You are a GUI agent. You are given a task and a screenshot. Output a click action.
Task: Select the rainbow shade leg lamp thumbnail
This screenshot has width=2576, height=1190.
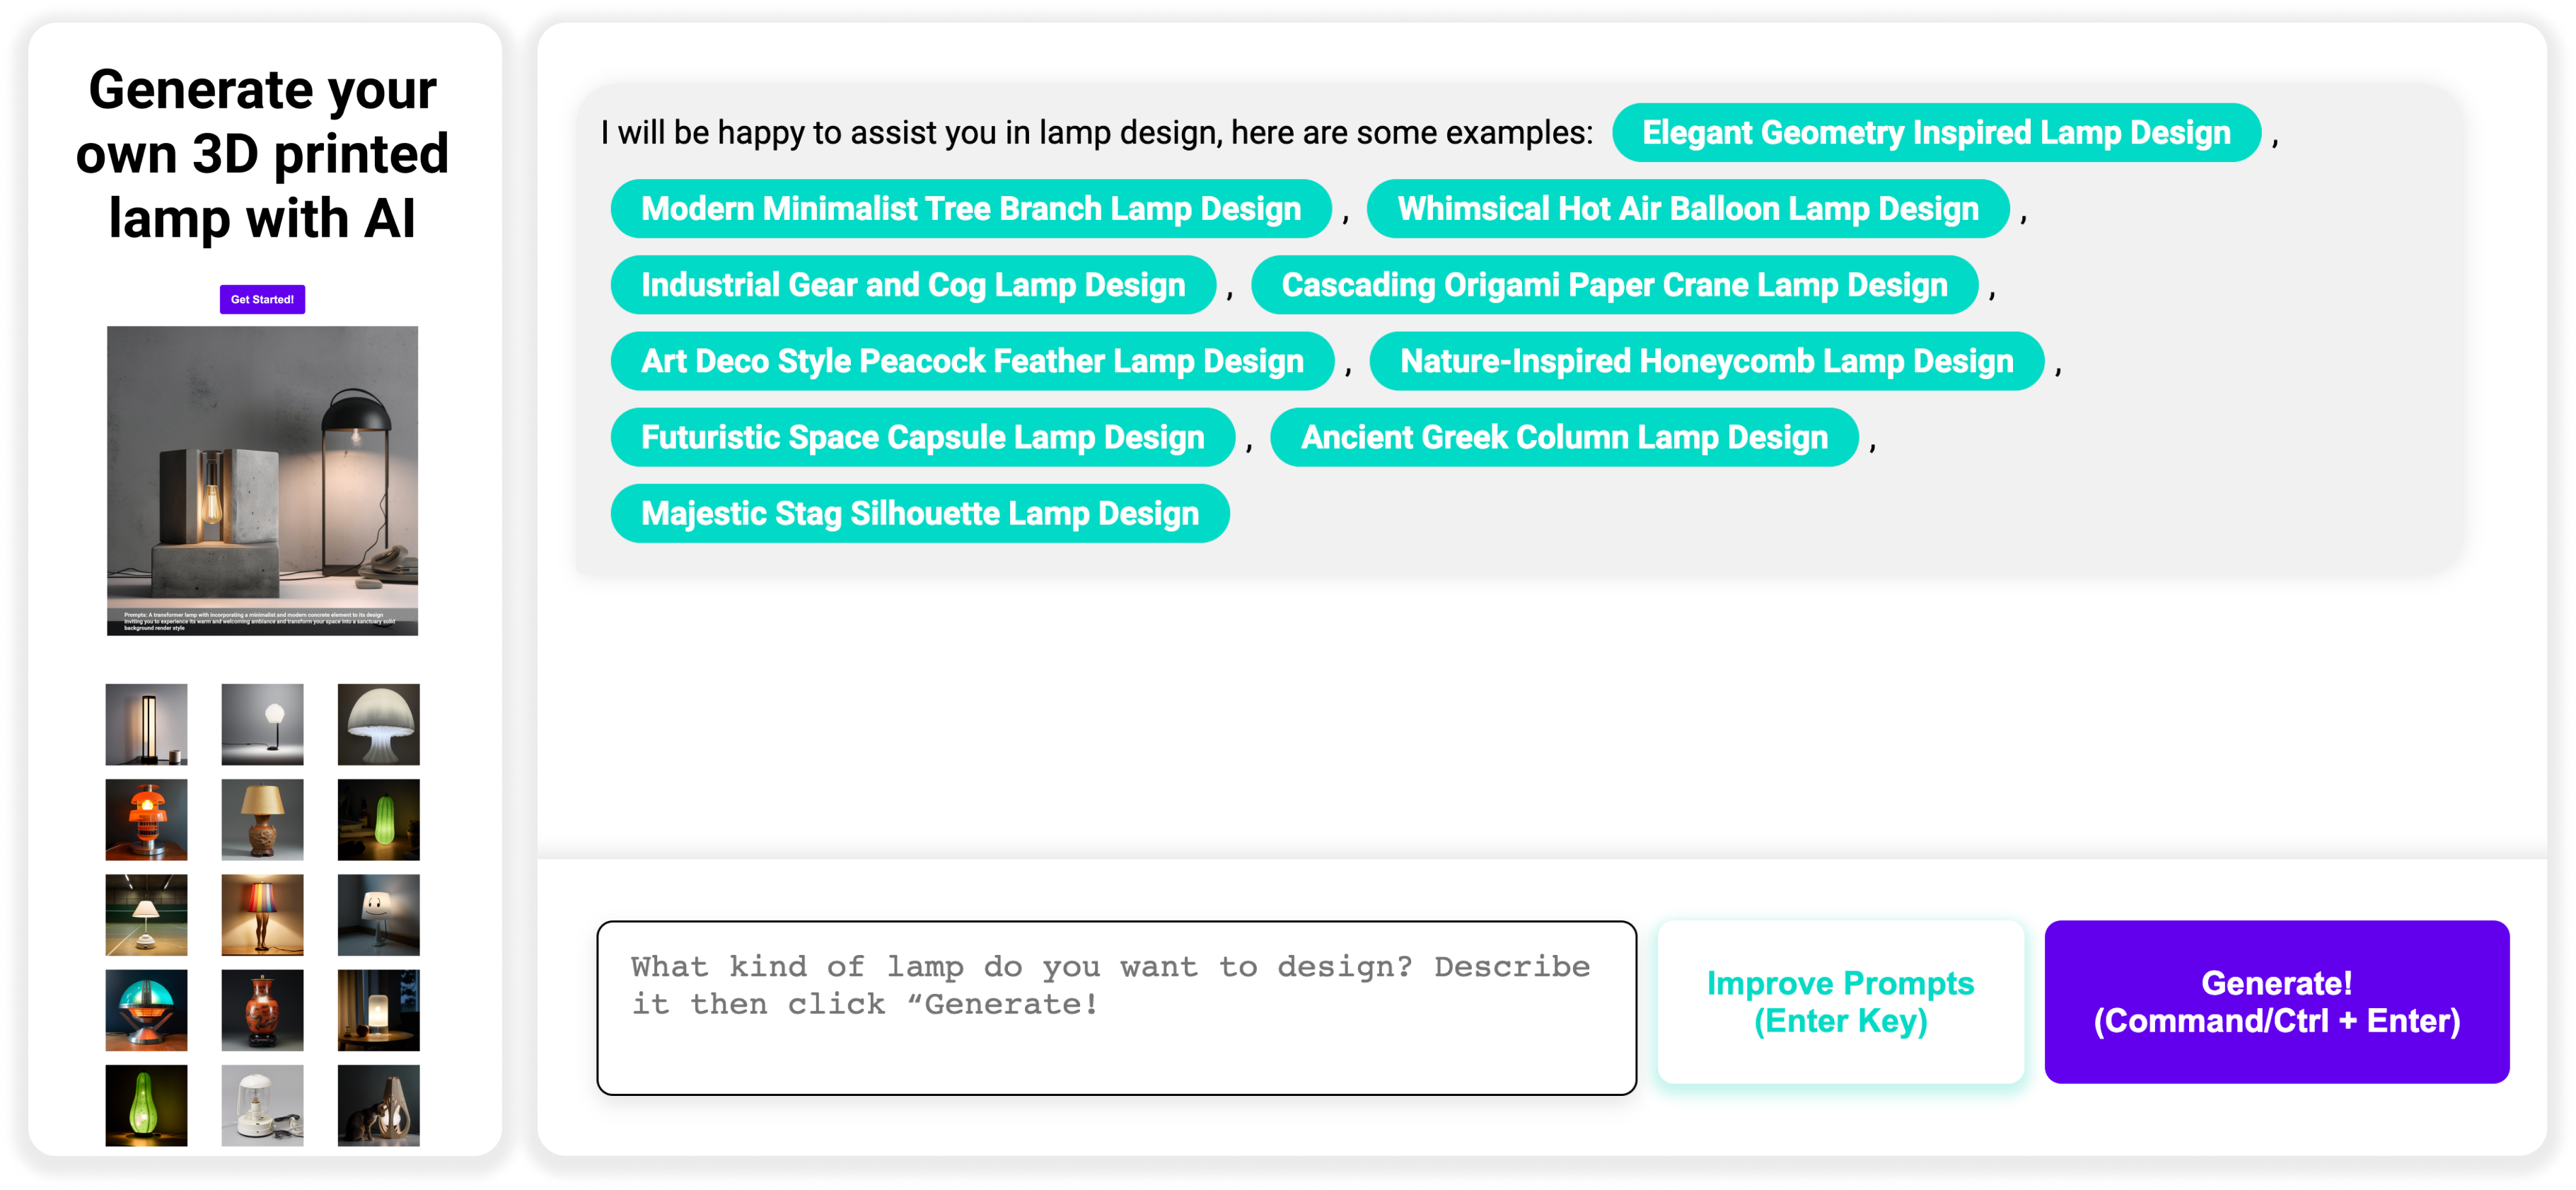click(x=262, y=914)
